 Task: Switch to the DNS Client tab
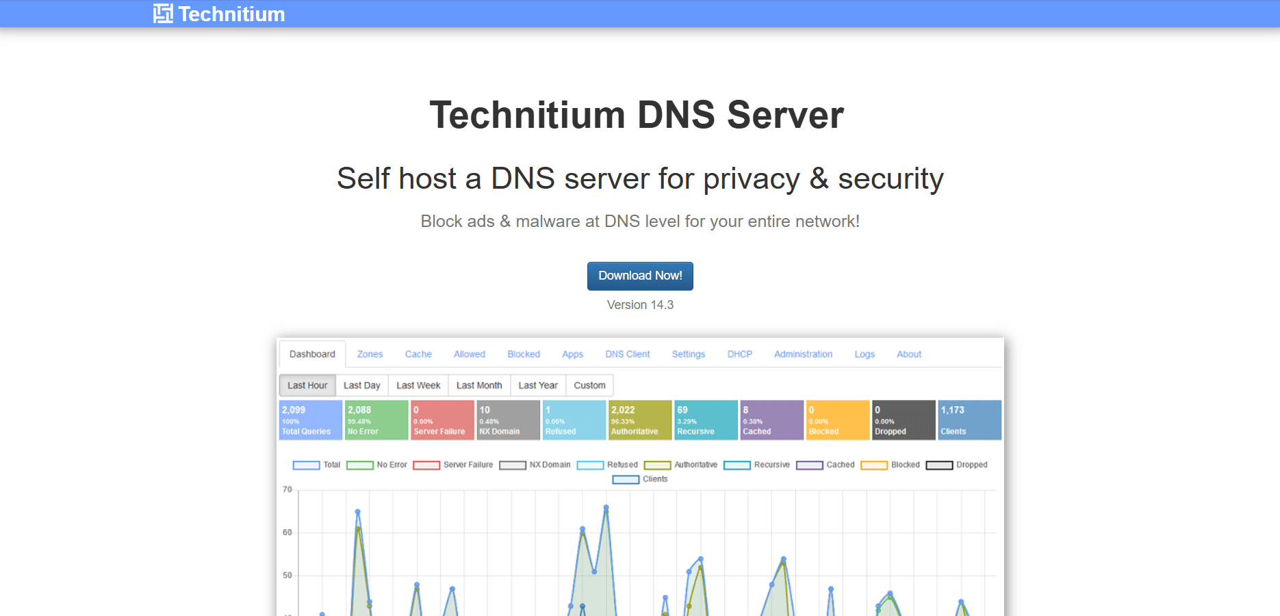point(628,354)
